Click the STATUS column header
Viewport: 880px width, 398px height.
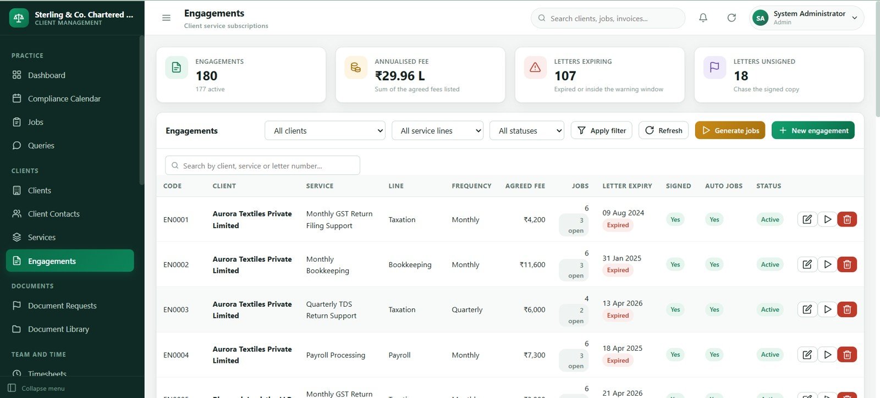(768, 186)
